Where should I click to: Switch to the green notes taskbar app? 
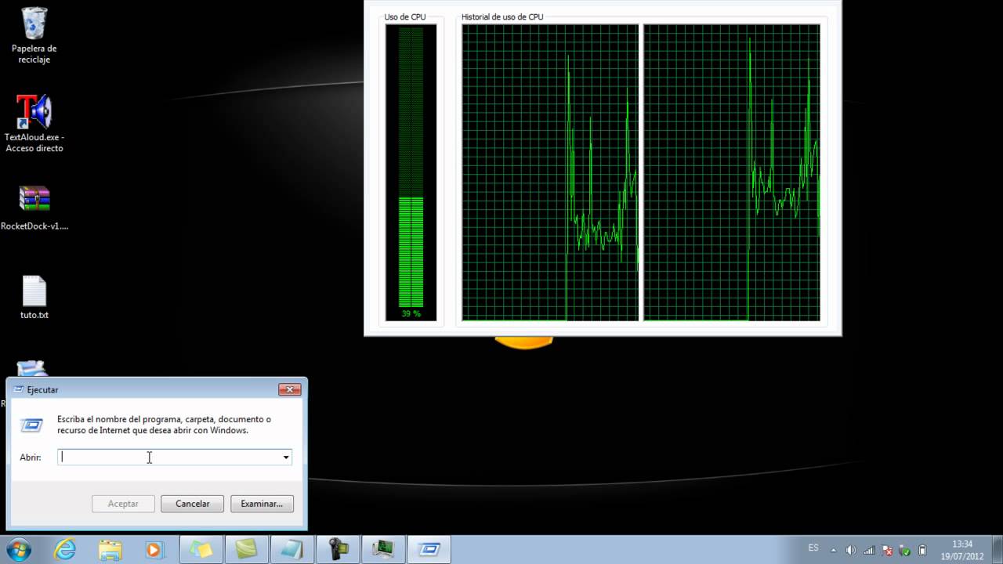click(247, 549)
